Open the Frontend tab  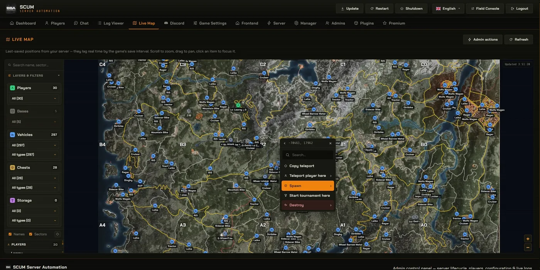click(247, 23)
